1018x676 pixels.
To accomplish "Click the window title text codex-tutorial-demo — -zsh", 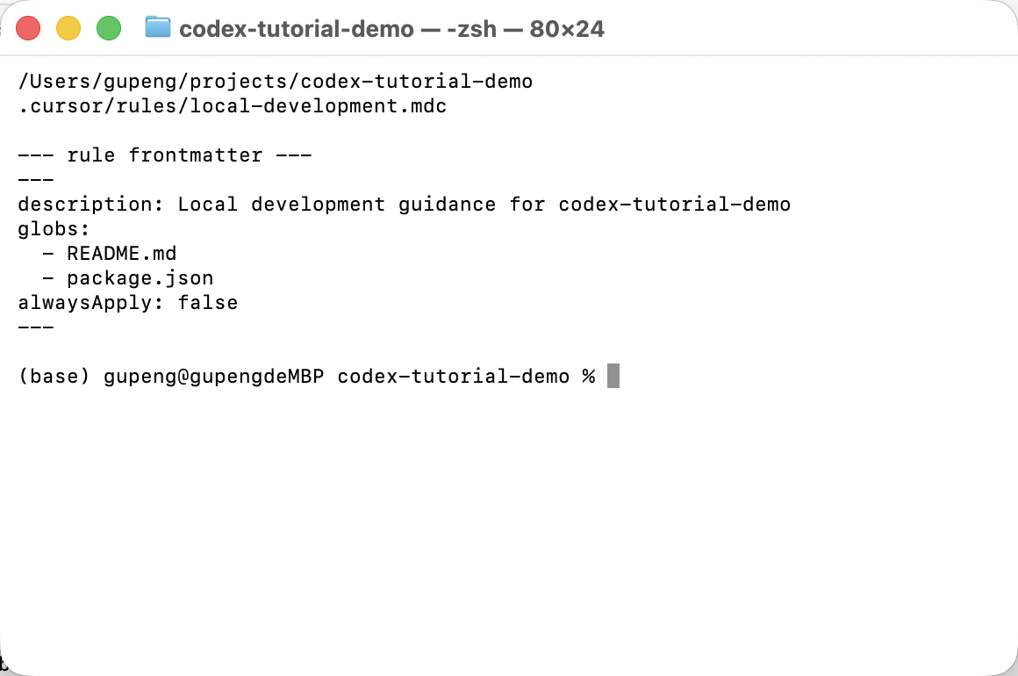I will click(338, 29).
